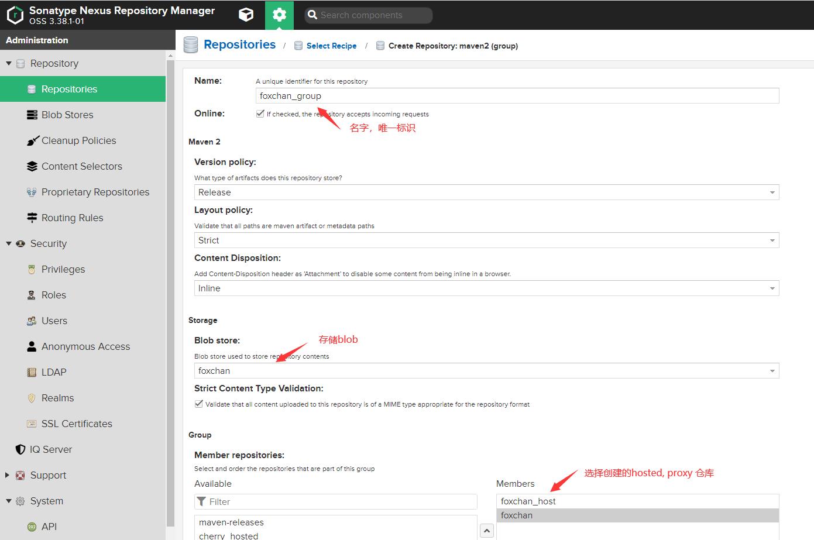Click the filter funnel icon
This screenshot has width=814, height=540.
click(x=201, y=501)
